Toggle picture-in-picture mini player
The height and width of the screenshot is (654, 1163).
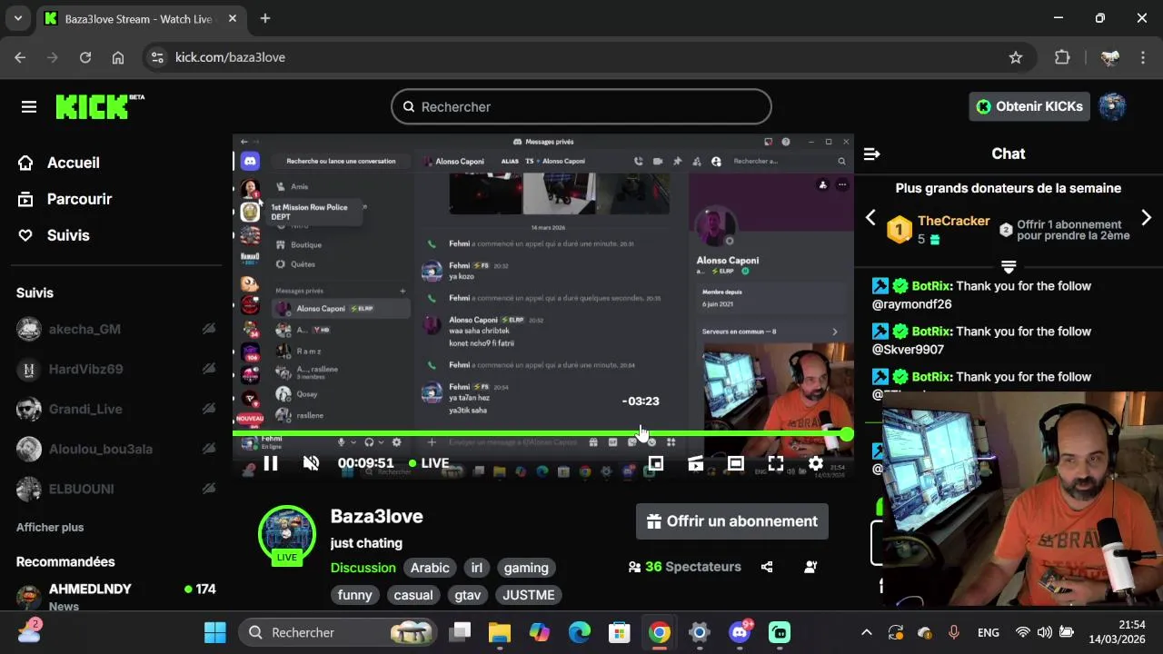pyautogui.click(x=655, y=463)
